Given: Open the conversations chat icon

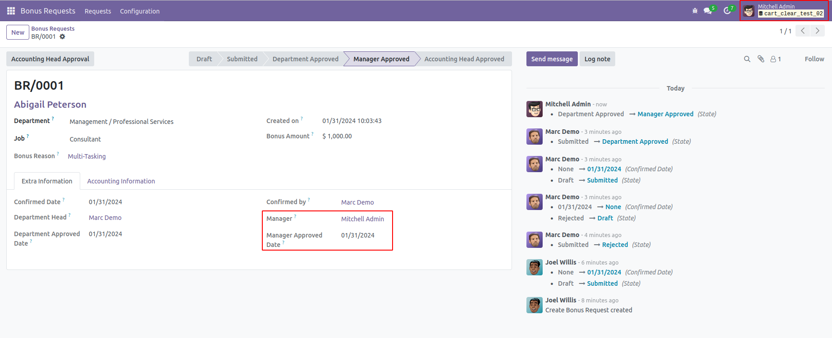Looking at the screenshot, I should coord(708,11).
